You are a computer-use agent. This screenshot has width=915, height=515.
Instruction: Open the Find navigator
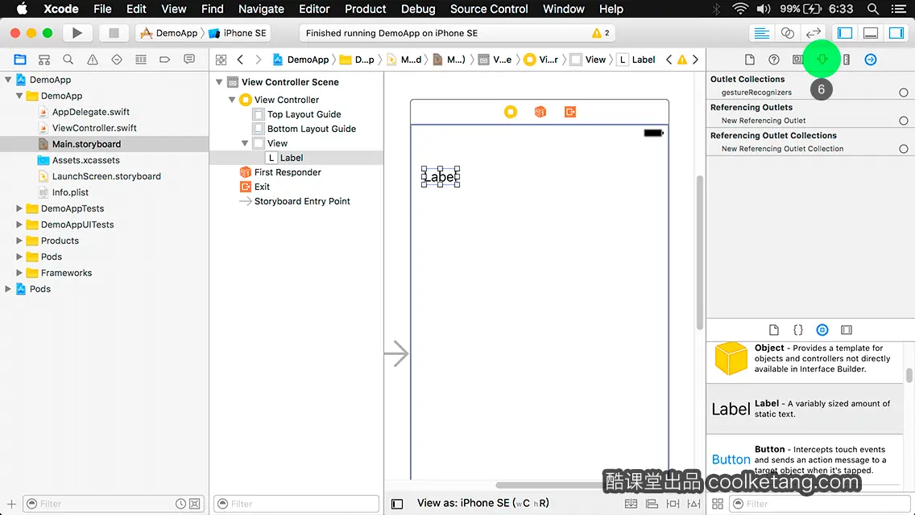[68, 60]
